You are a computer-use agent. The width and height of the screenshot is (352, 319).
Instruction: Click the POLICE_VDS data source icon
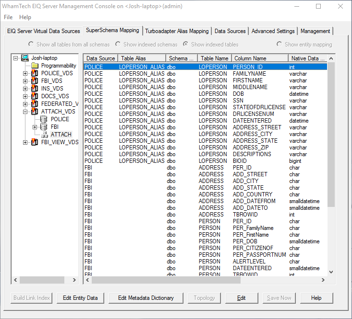click(35, 73)
